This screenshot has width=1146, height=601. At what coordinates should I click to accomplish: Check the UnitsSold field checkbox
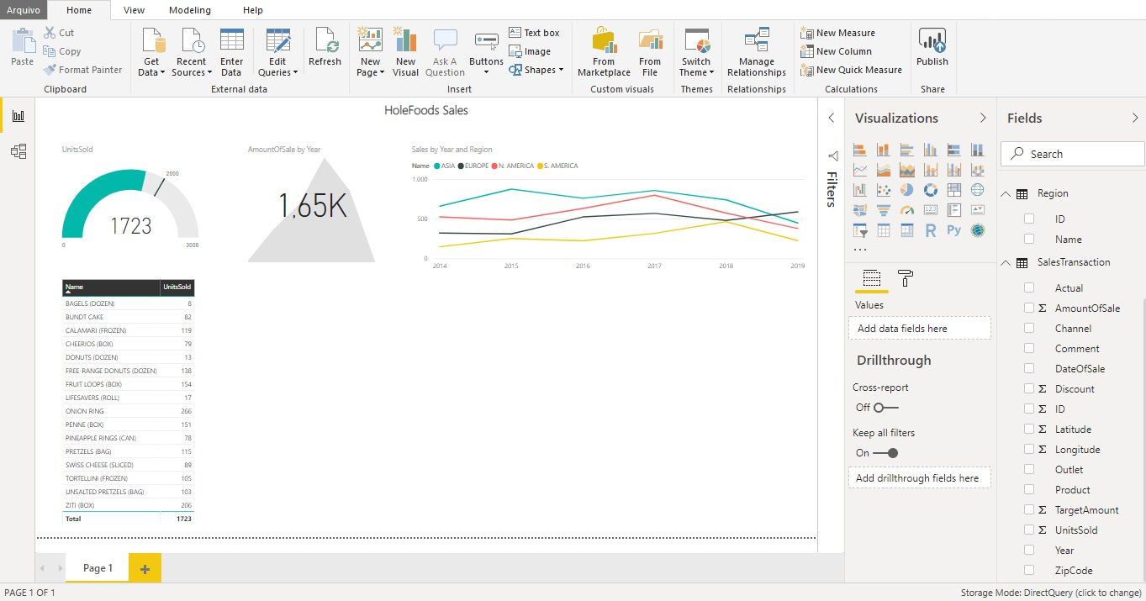click(x=1029, y=530)
